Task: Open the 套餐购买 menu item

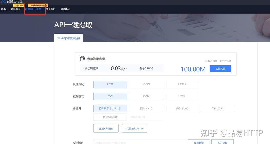Action: point(15,9)
